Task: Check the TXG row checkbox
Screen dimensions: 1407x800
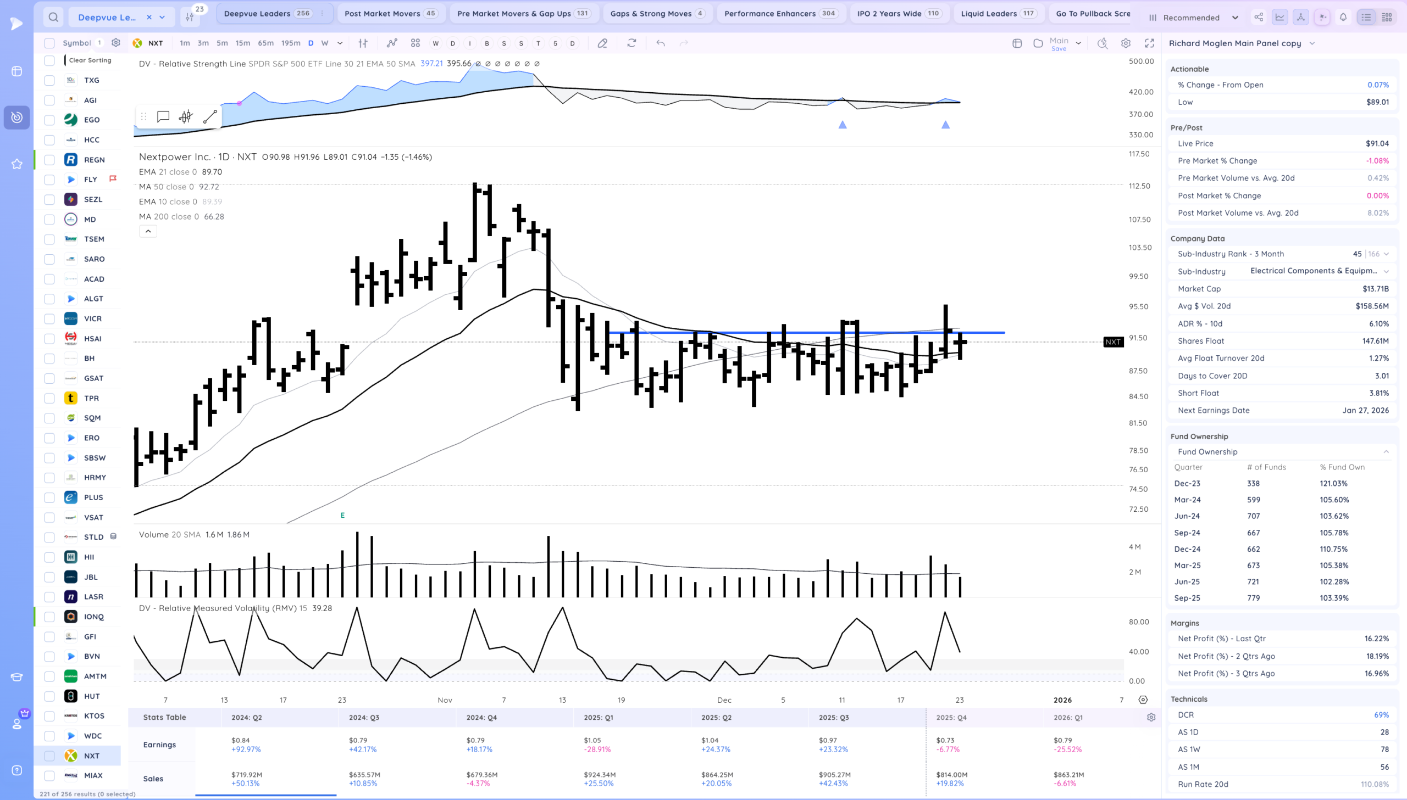Action: pos(49,80)
